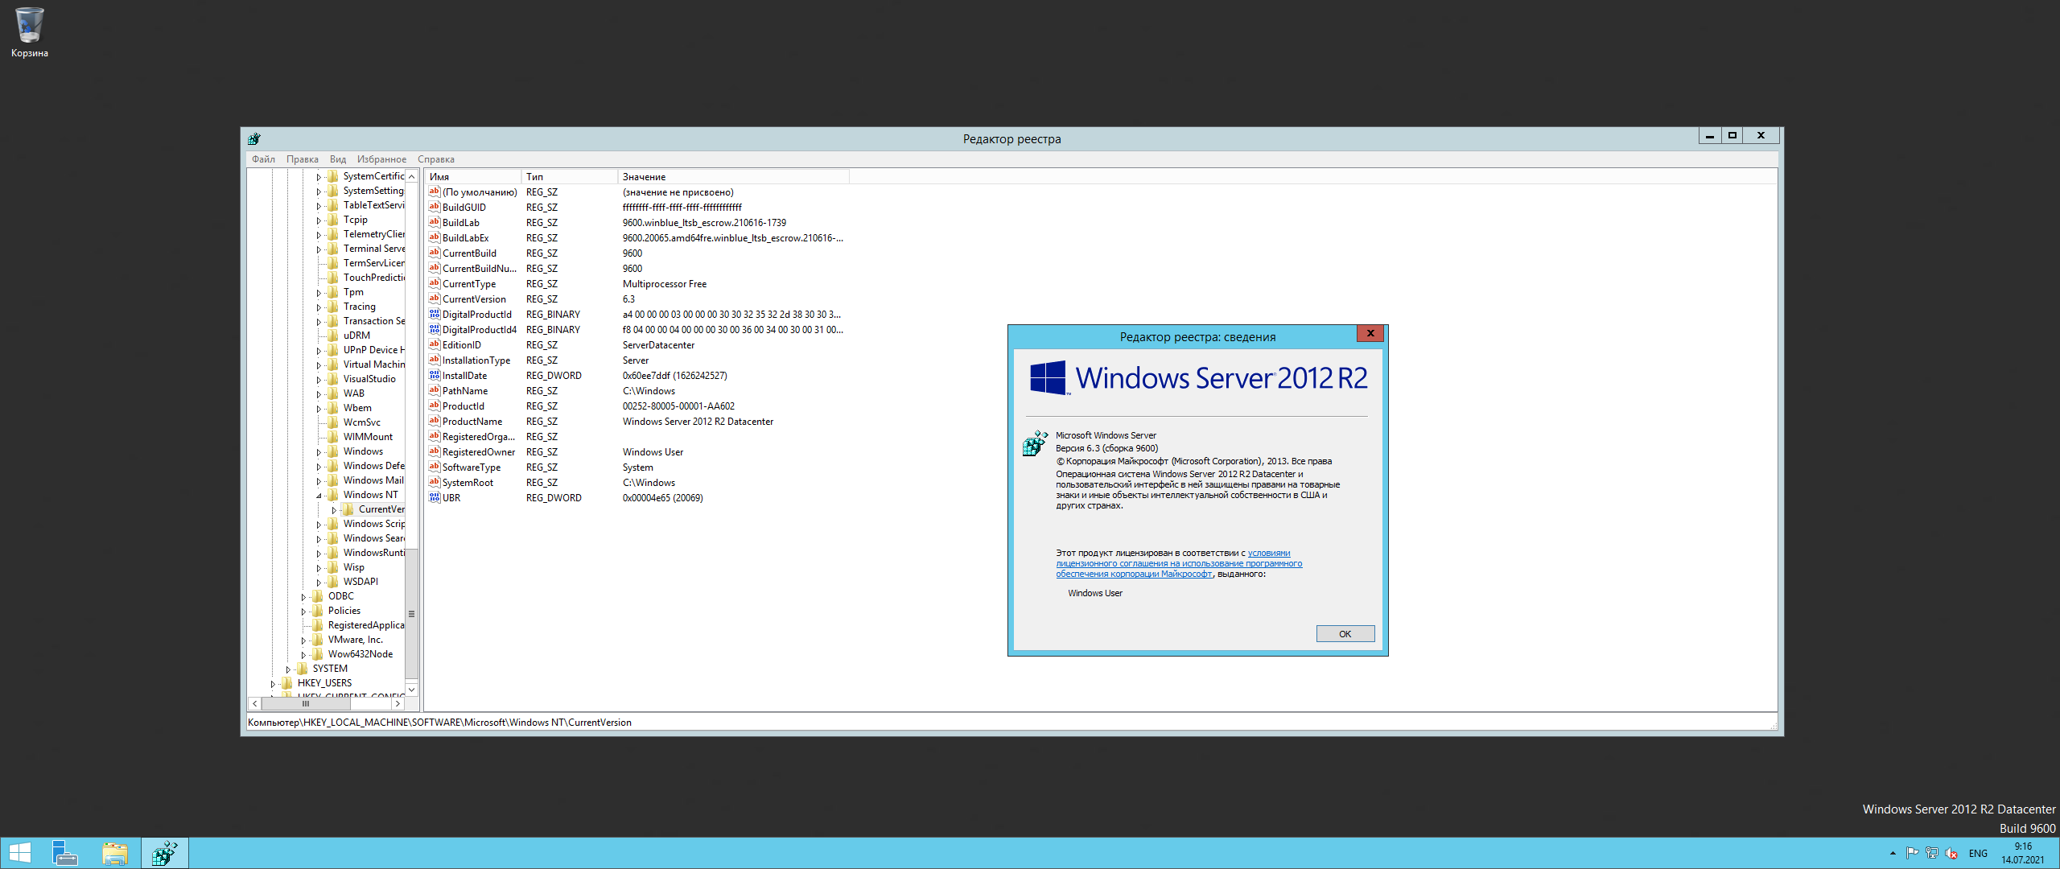The image size is (2060, 869).
Task: Open the Вид menu
Action: (338, 159)
